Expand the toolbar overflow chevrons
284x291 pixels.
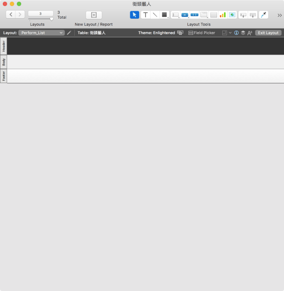280,15
